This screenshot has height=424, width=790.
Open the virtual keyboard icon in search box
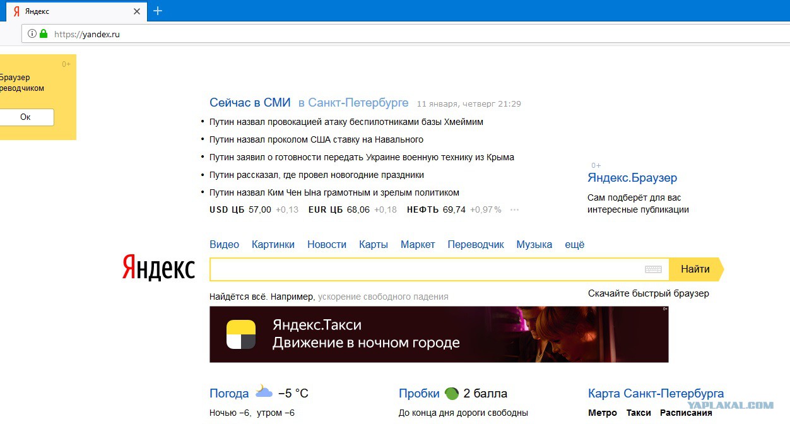pos(653,269)
